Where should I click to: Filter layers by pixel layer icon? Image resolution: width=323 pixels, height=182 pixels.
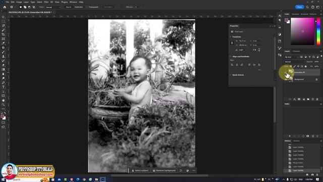click(x=301, y=57)
